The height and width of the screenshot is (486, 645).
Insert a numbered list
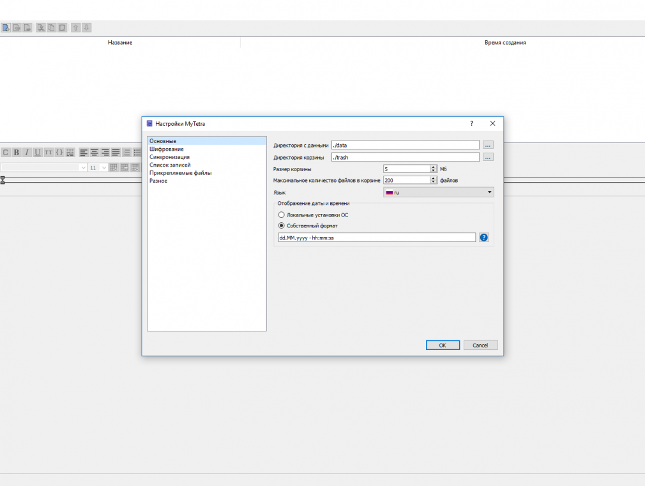tap(126, 152)
